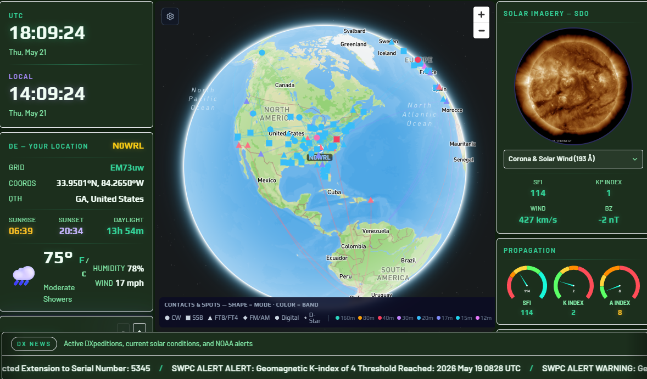
Task: Click the 80m band color dot
Action: point(360,318)
